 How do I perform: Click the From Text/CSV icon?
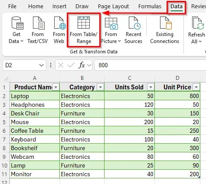tap(39, 23)
